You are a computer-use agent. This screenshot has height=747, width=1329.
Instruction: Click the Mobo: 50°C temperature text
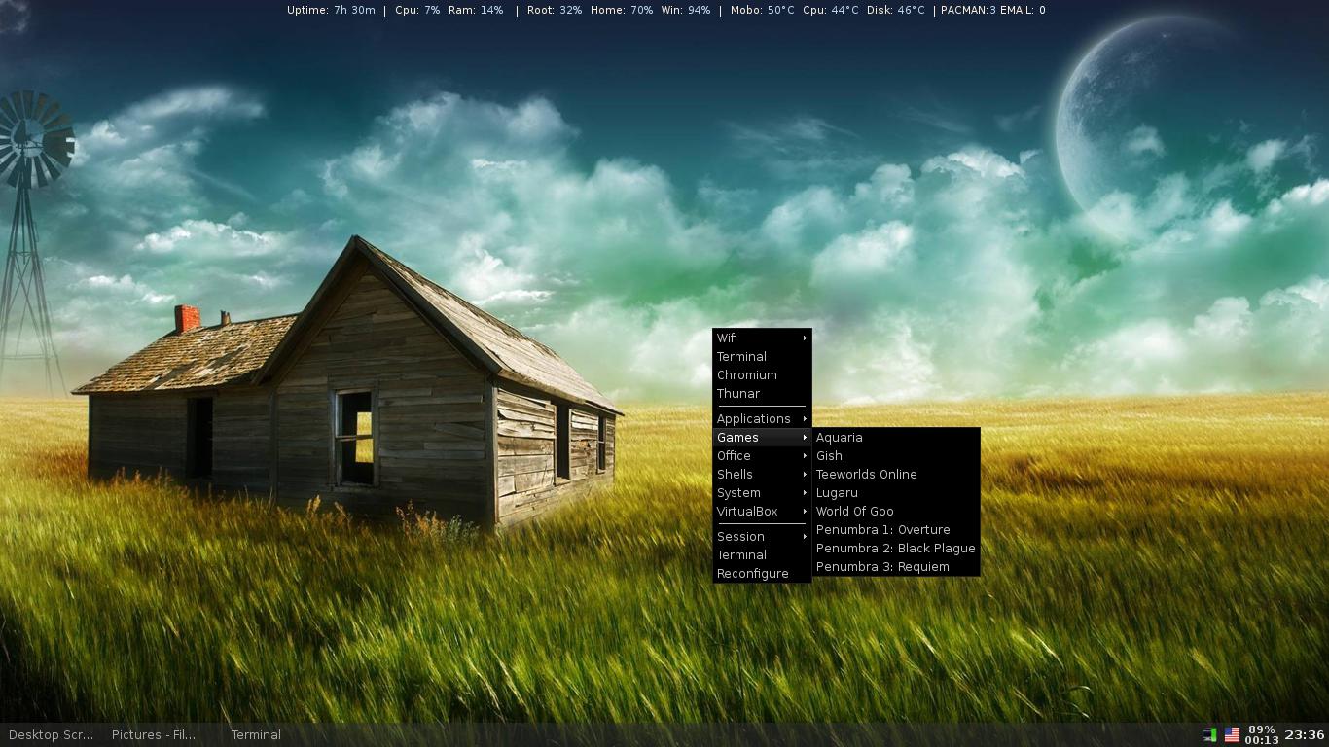(x=763, y=10)
